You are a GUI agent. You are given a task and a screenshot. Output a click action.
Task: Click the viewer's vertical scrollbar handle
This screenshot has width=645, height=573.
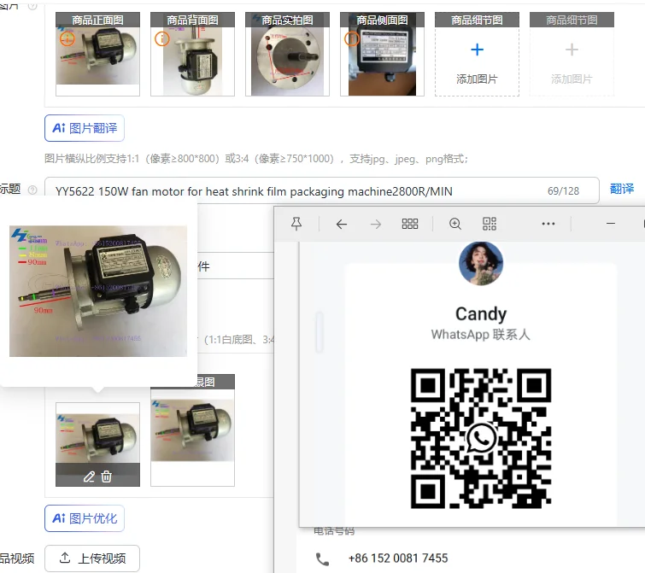click(x=320, y=332)
